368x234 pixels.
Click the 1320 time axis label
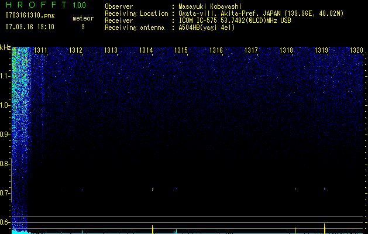pos(356,50)
